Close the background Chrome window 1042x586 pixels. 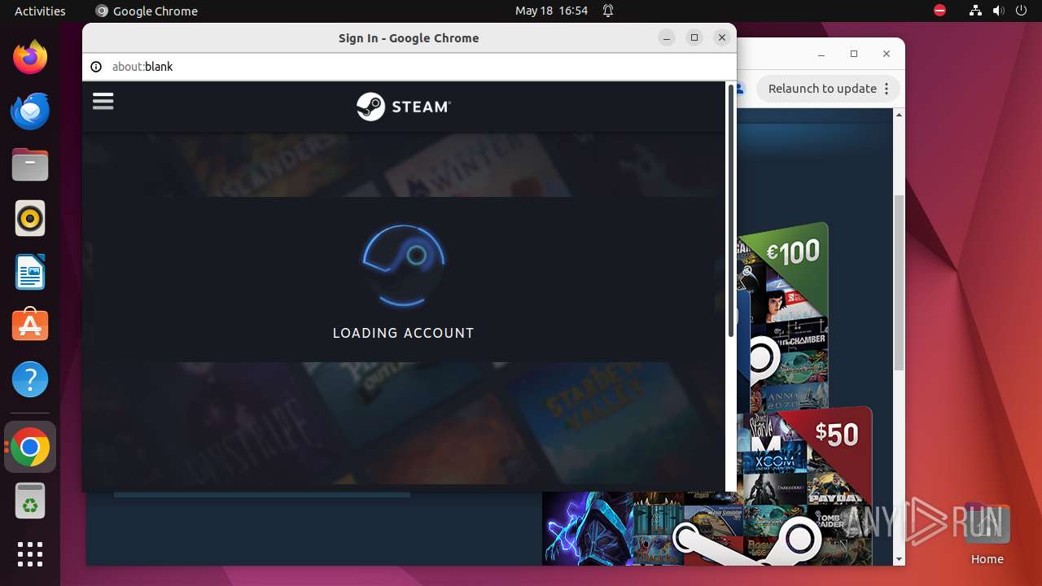[887, 54]
